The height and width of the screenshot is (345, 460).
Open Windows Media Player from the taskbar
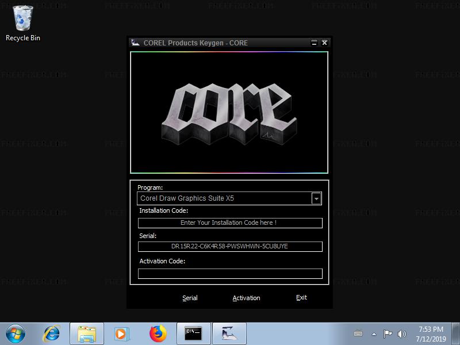tap(121, 333)
